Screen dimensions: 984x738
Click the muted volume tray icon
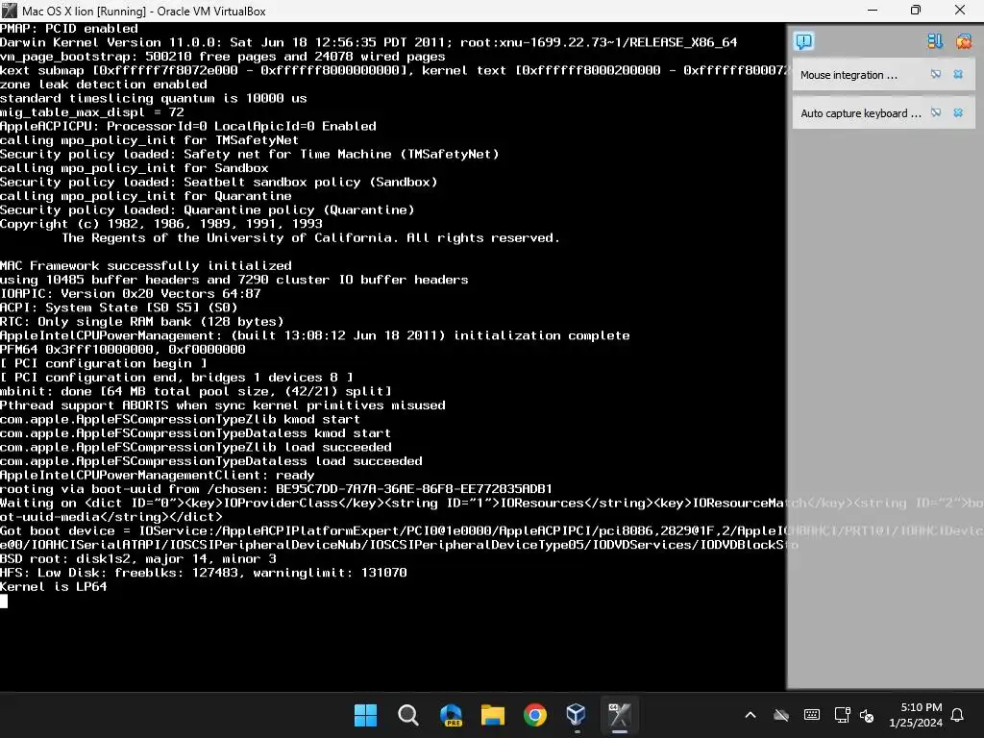coord(867,715)
